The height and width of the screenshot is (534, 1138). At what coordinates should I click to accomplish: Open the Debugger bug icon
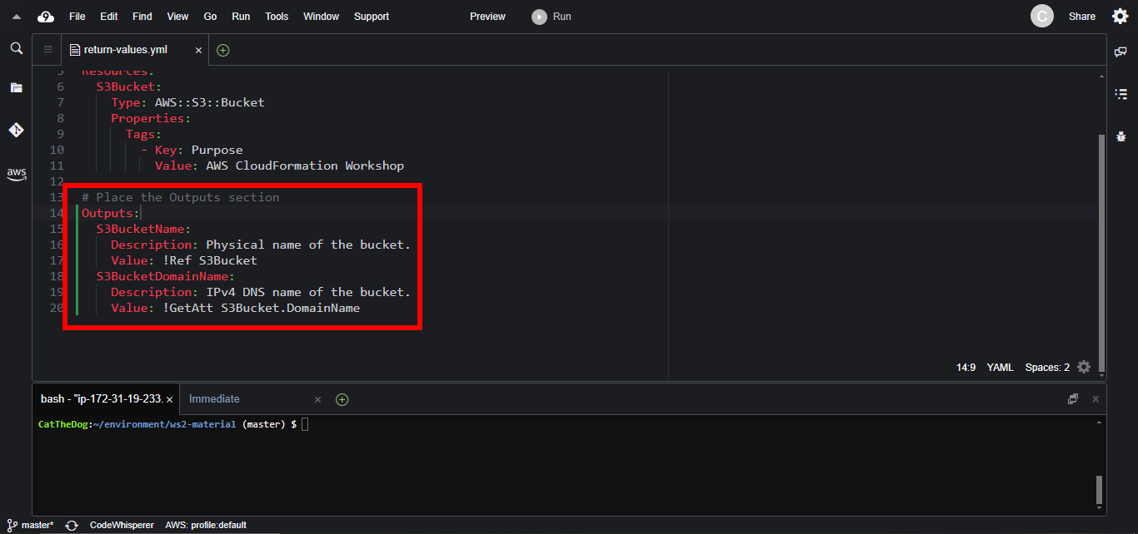pos(1121,136)
